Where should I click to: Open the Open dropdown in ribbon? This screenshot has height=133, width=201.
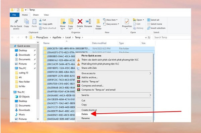click(138, 20)
